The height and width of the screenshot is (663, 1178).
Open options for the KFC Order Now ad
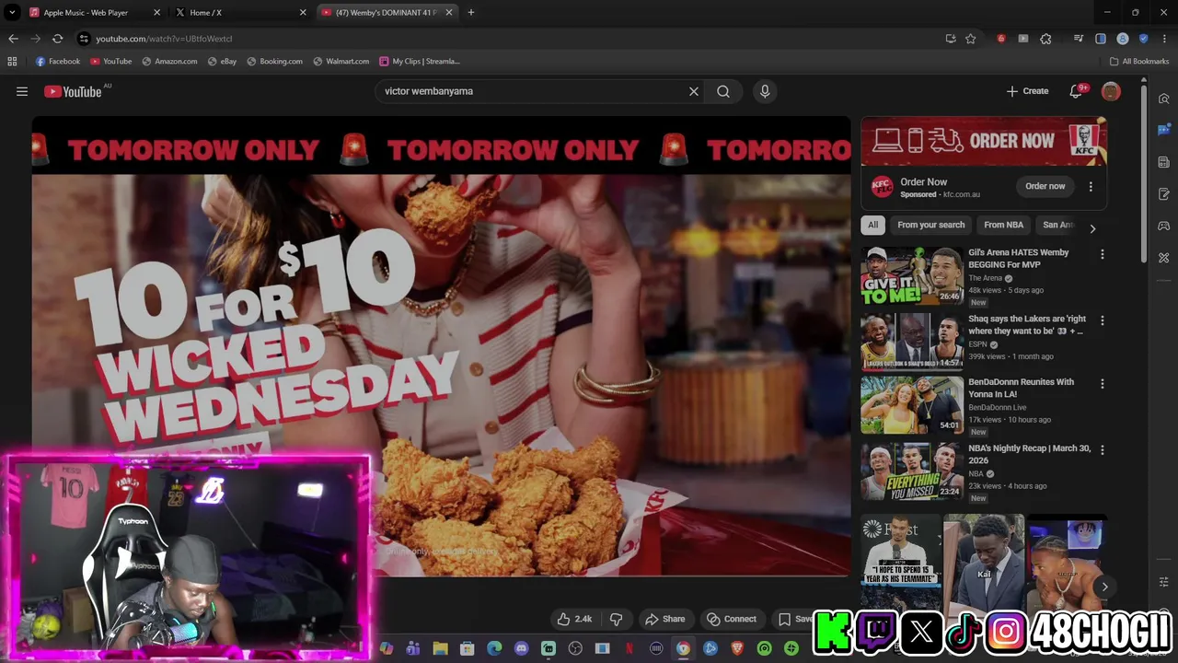1091,186
